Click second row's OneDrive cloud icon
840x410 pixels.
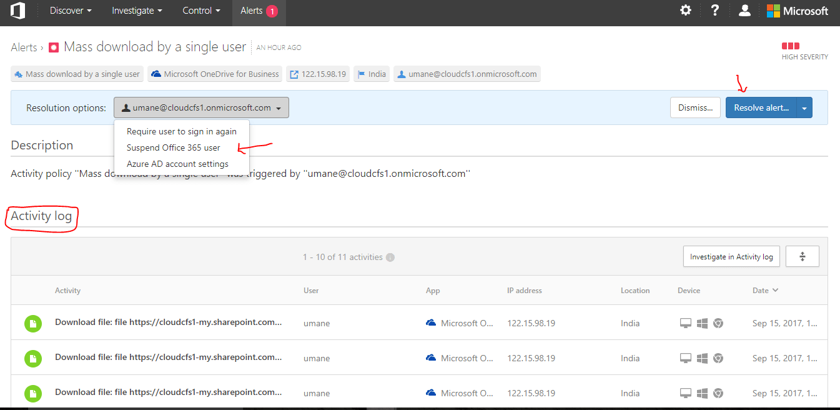point(431,358)
